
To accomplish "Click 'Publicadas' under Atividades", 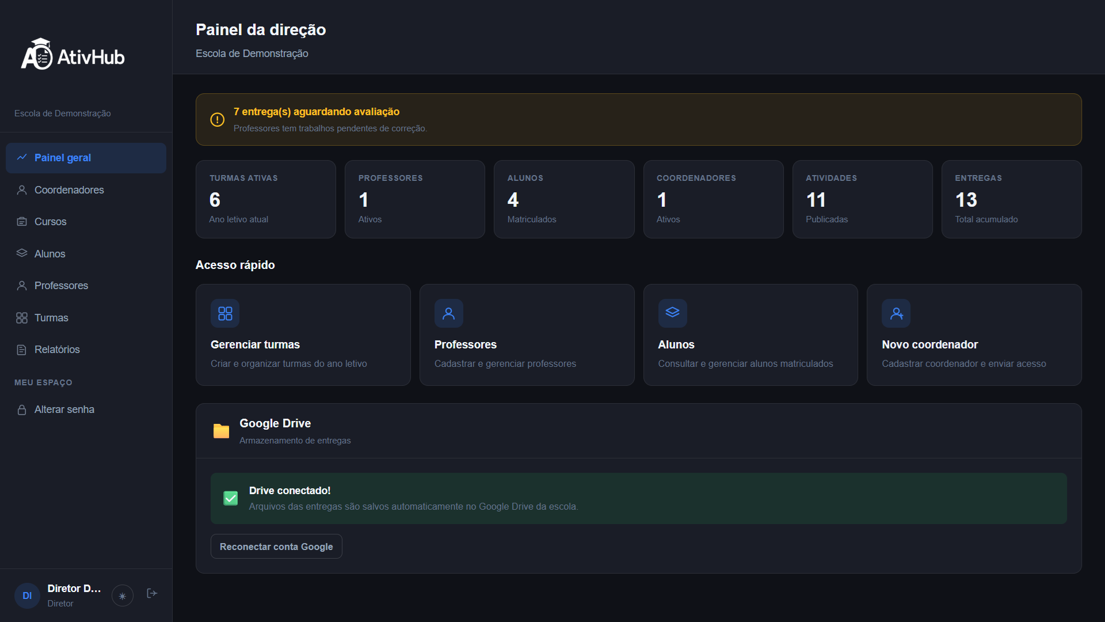I will [827, 219].
